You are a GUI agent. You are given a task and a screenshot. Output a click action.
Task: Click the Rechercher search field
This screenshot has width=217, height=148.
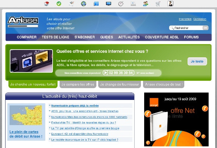[186, 28]
